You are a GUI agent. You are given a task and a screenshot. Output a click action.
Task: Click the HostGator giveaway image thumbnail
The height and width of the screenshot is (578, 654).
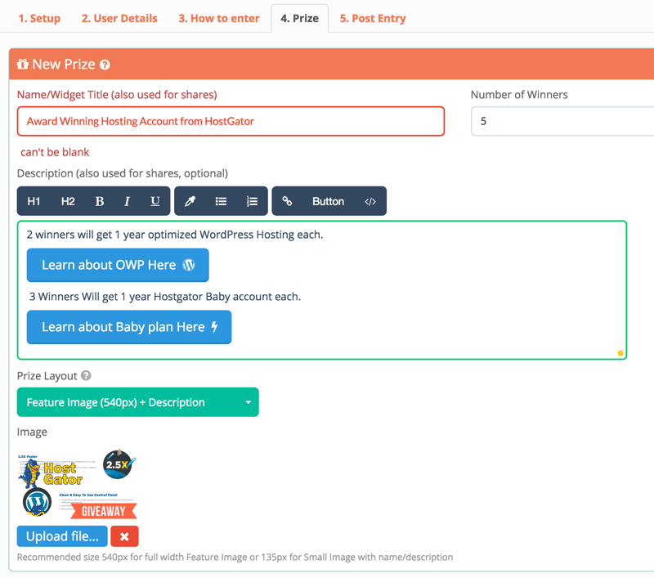pos(77,484)
